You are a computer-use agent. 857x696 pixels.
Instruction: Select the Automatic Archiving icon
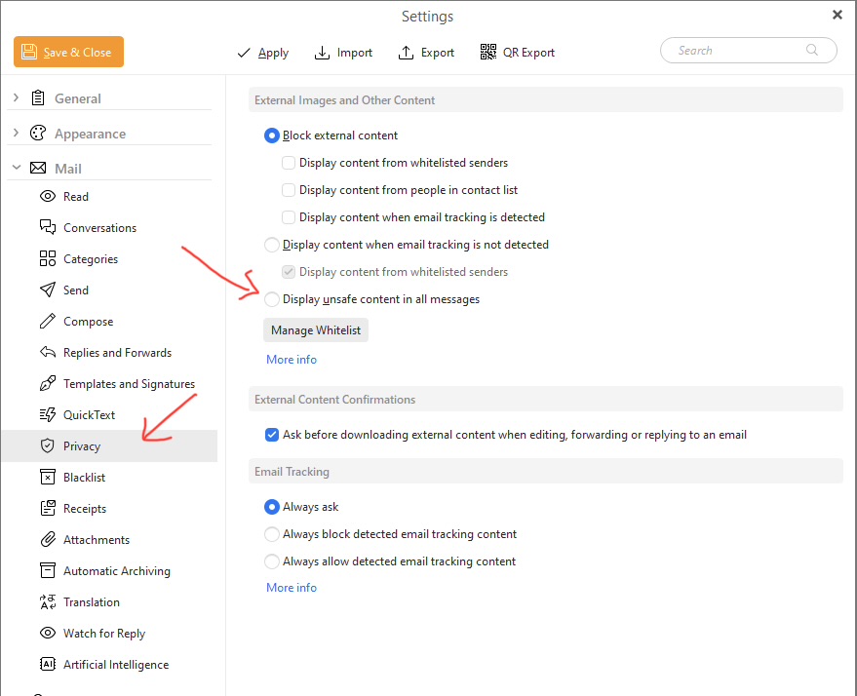point(47,571)
